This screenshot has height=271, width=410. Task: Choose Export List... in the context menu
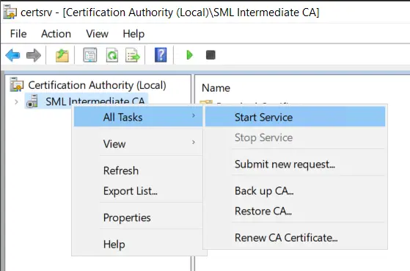139,191
